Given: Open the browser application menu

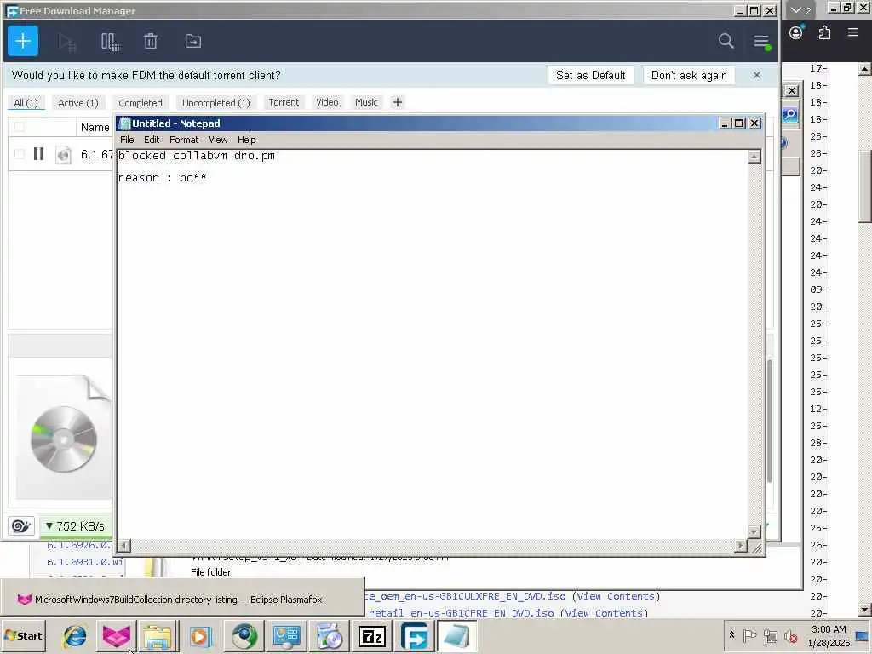Looking at the screenshot, I should tap(853, 32).
